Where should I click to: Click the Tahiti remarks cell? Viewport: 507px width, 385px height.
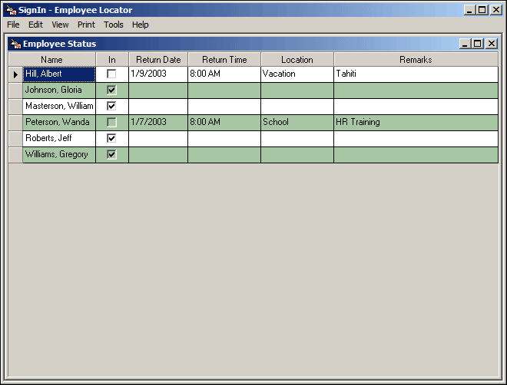[x=416, y=74]
